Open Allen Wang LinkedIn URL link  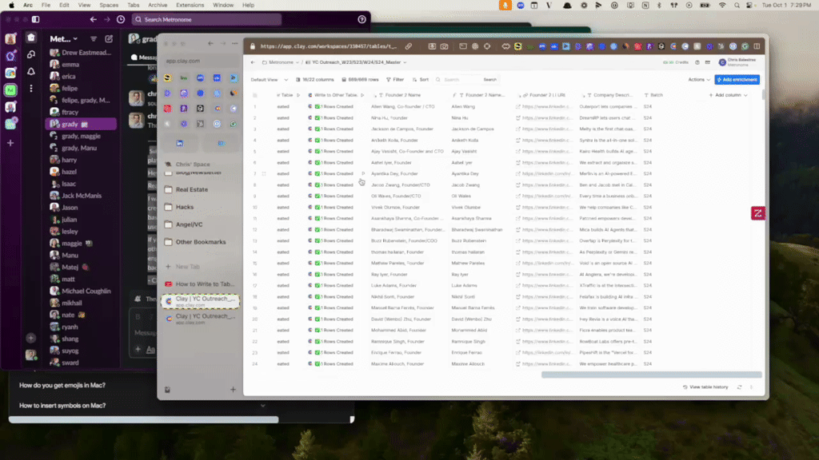545,106
